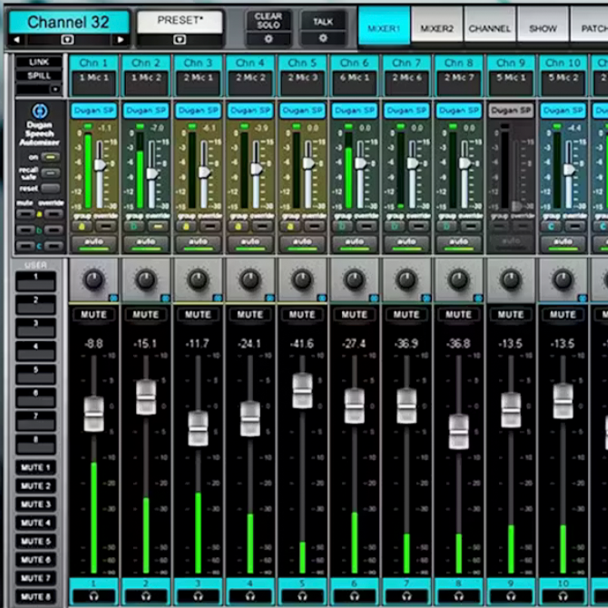Switch to the MIXER2 tab

pos(437,29)
